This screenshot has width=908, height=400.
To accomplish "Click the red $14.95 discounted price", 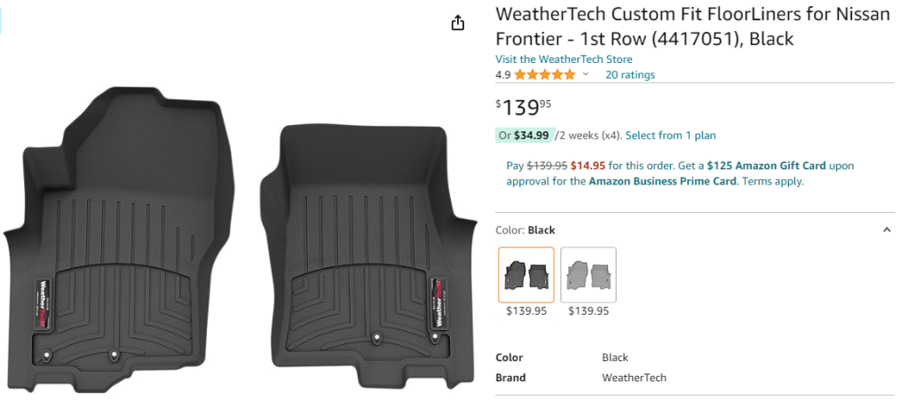I will (588, 165).
